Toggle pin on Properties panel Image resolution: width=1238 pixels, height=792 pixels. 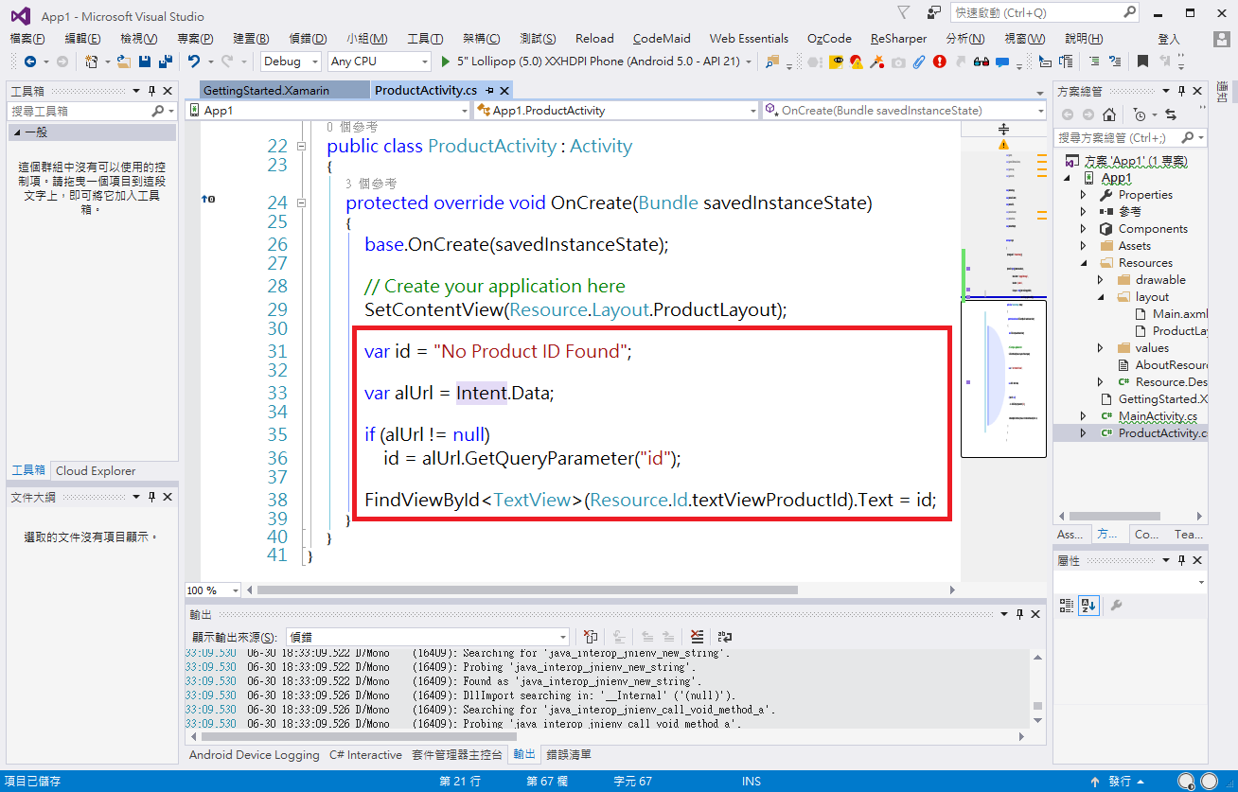1180,560
